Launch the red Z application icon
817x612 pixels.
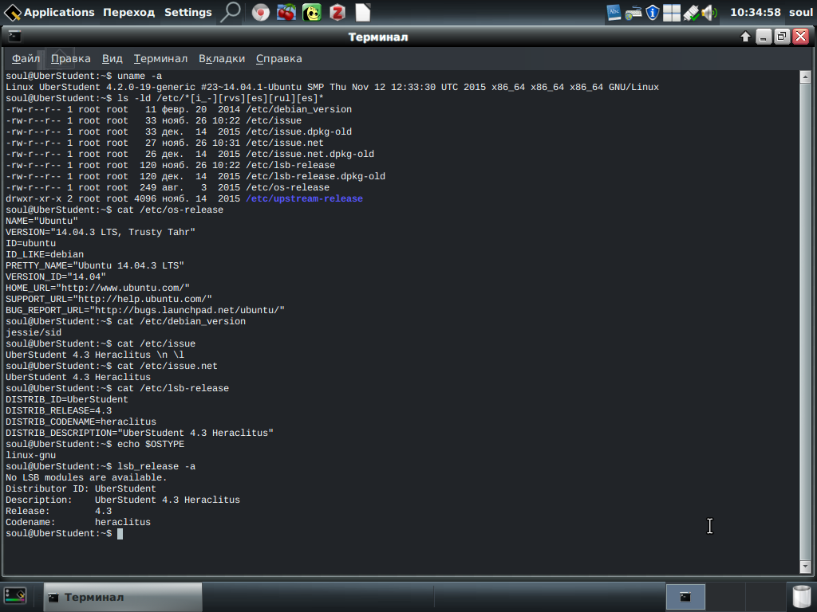click(x=337, y=13)
